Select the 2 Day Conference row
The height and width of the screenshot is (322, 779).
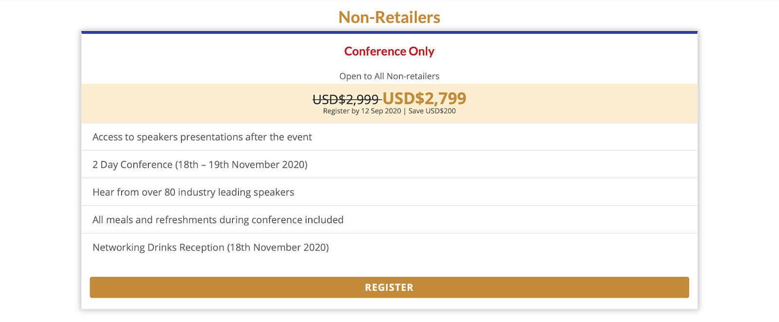point(389,165)
